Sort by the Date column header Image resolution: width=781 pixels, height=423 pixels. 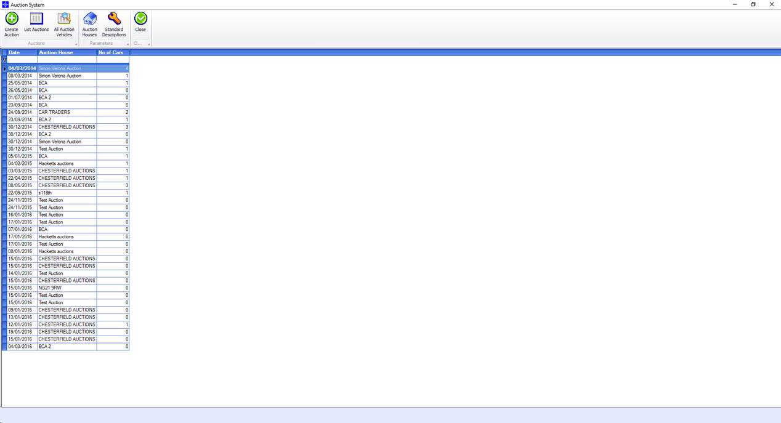pyautogui.click(x=22, y=53)
